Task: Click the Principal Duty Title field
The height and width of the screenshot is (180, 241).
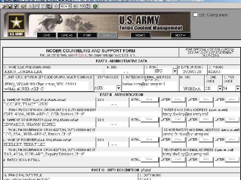Action: 70,179
